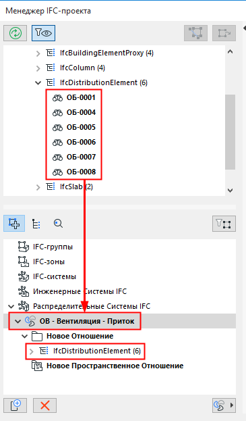
Task: Click the dashed box with arrow button at top right
Action: point(224,33)
